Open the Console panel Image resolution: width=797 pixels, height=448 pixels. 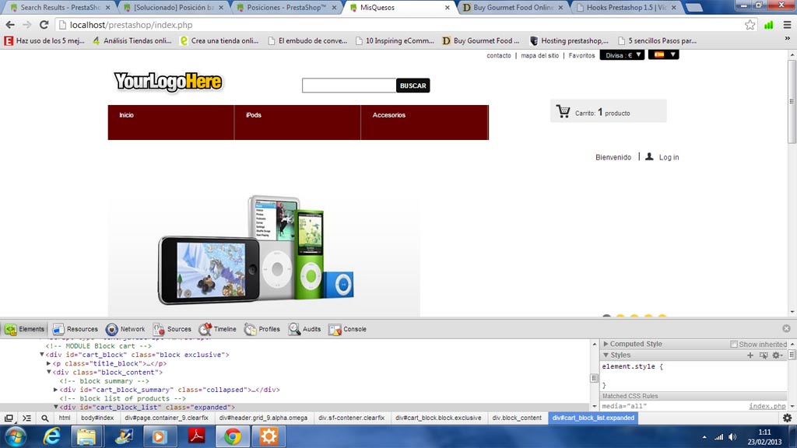pyautogui.click(x=348, y=329)
